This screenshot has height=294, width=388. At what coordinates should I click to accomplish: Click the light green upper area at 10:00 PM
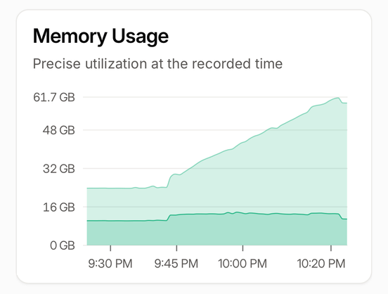click(242, 177)
